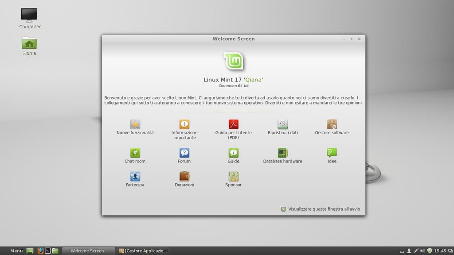The image size is (454, 255).
Task: Click the volume speaker tray icon
Action: [x=423, y=251]
